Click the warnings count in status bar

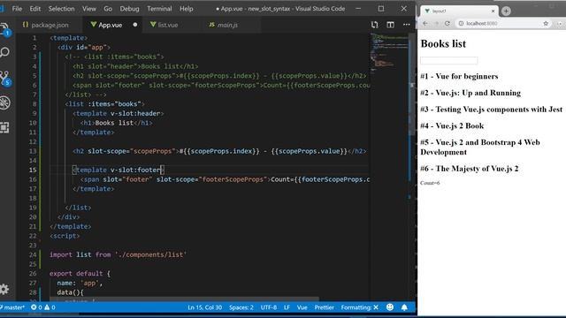click(50, 307)
